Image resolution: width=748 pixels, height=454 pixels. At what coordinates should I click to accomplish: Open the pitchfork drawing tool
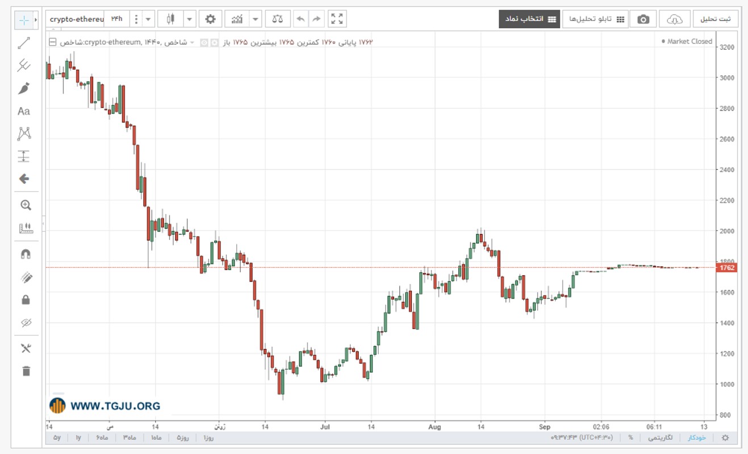point(24,65)
